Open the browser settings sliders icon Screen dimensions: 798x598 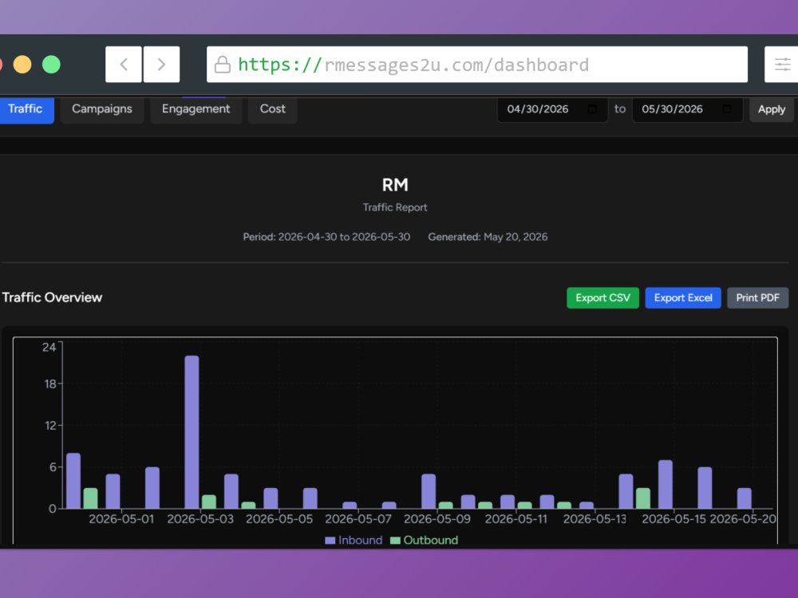click(x=782, y=65)
